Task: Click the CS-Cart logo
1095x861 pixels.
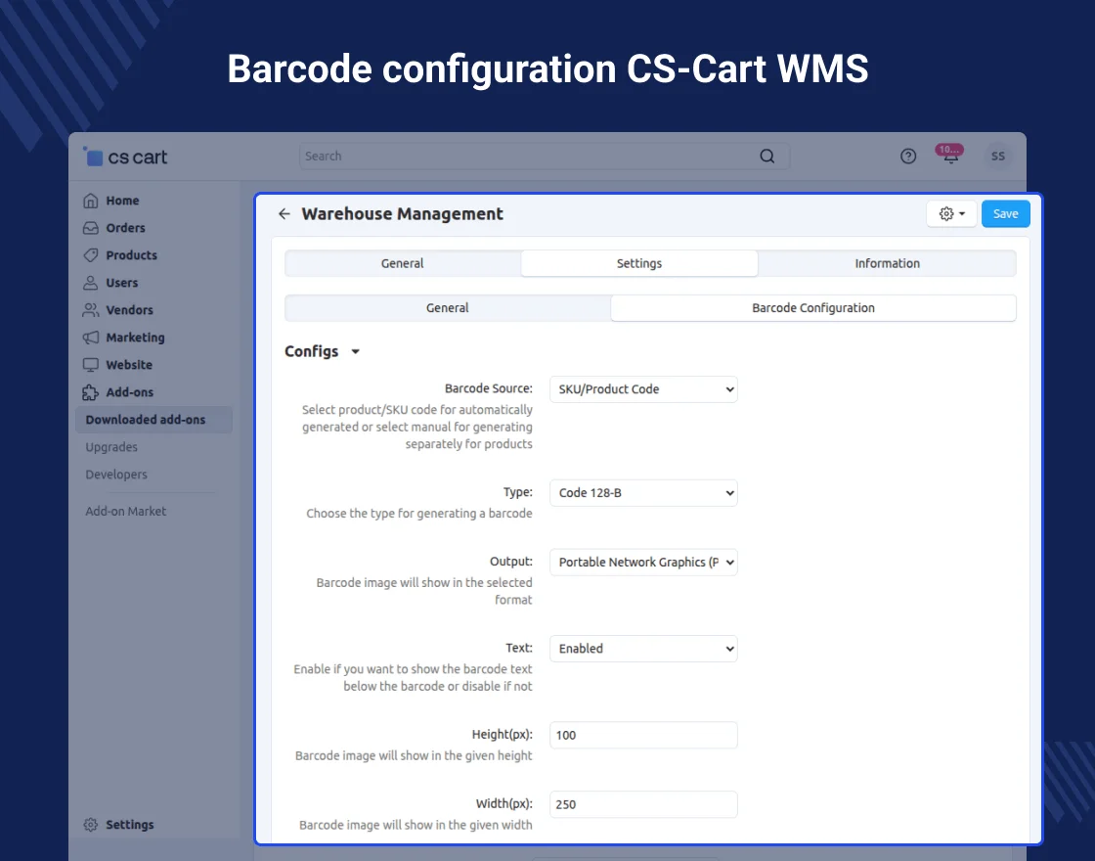Action: coord(125,157)
